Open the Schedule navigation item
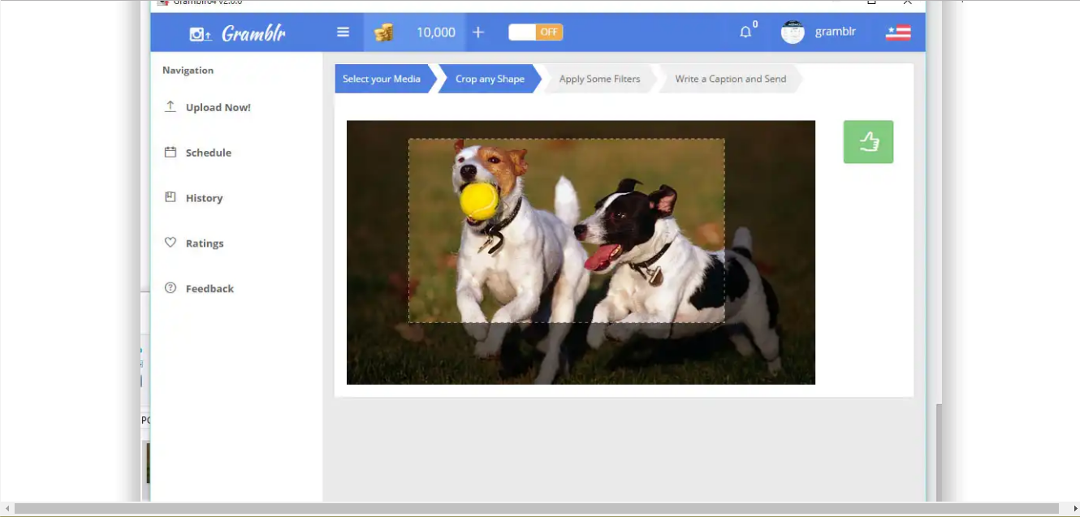This screenshot has height=517, width=1080. tap(208, 153)
